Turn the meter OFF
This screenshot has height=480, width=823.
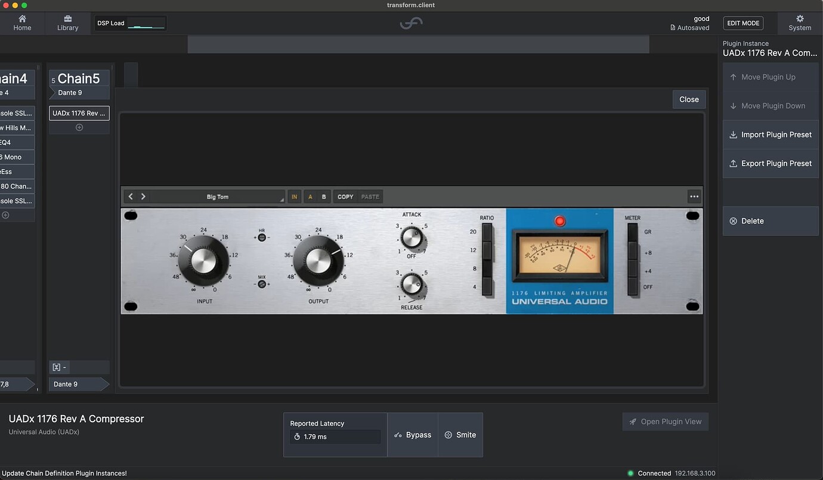pyautogui.click(x=633, y=286)
